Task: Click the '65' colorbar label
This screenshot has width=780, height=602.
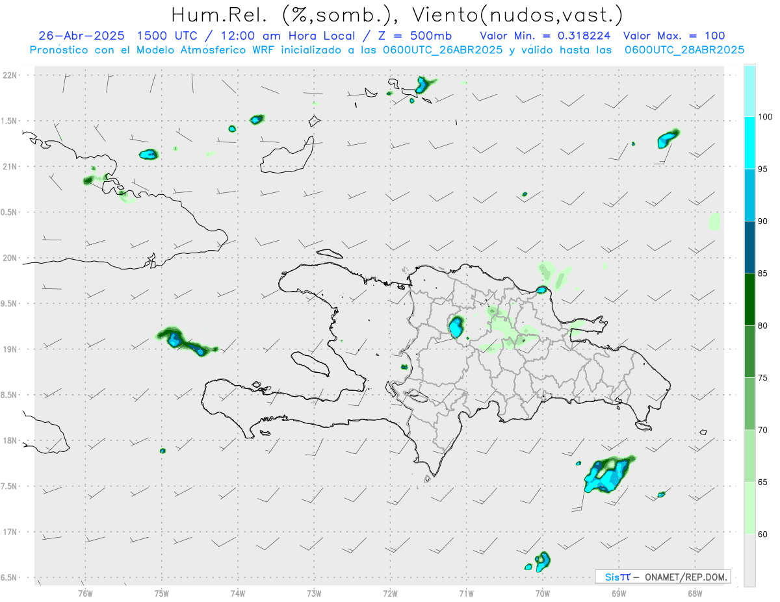Action: click(764, 482)
